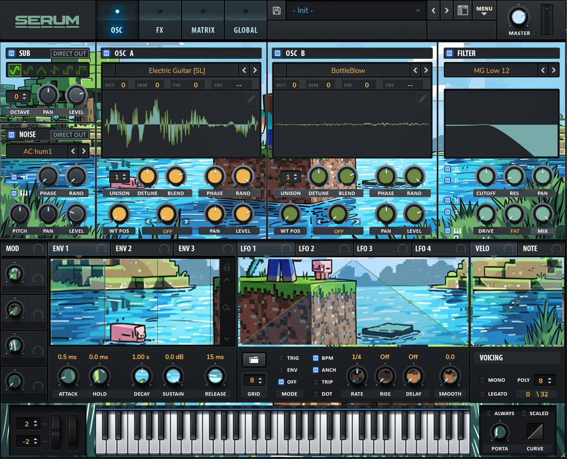Adjust POLY voice count stepper
This screenshot has height=459, width=567.
(544, 381)
